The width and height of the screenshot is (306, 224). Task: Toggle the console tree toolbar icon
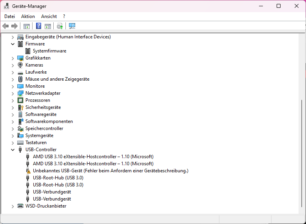click(x=27, y=26)
